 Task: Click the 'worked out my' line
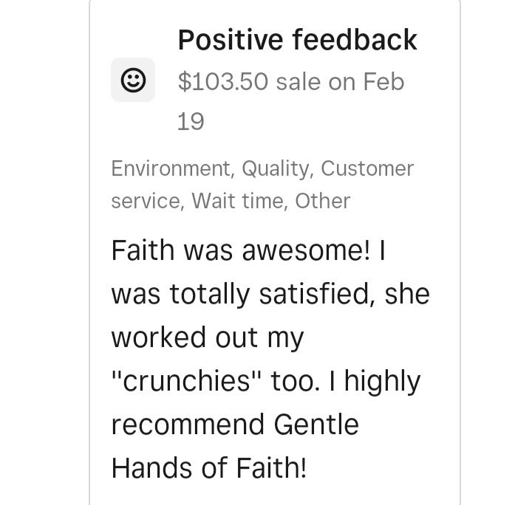point(208,337)
